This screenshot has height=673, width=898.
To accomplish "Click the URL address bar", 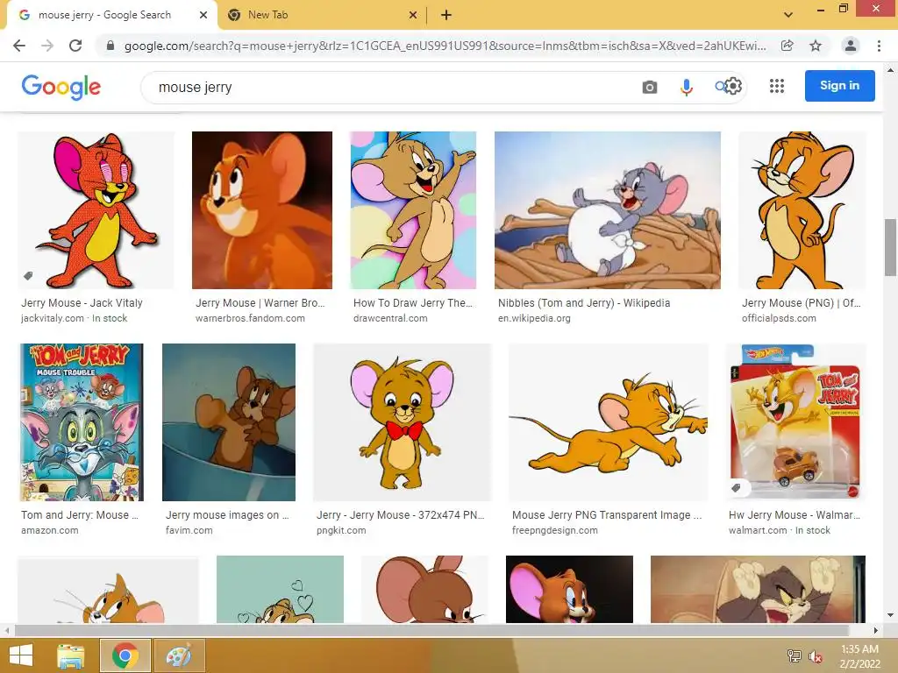I will coord(445,46).
